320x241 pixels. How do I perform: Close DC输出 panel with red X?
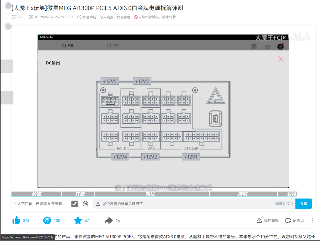pyautogui.click(x=281, y=59)
